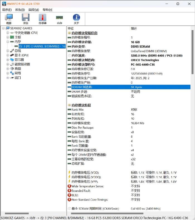Image resolution: width=195 pixels, height=220 pixels.
Task: Select the 内存模块部件号 row
Action: [x=129, y=65]
